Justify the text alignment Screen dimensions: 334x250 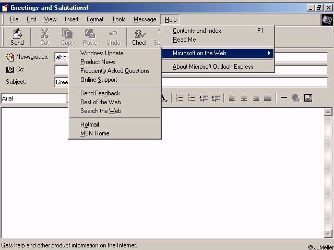268,98
